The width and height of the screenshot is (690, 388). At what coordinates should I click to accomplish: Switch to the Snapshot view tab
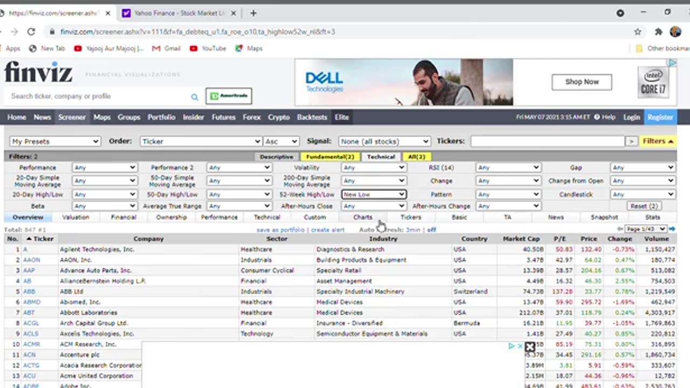(604, 217)
